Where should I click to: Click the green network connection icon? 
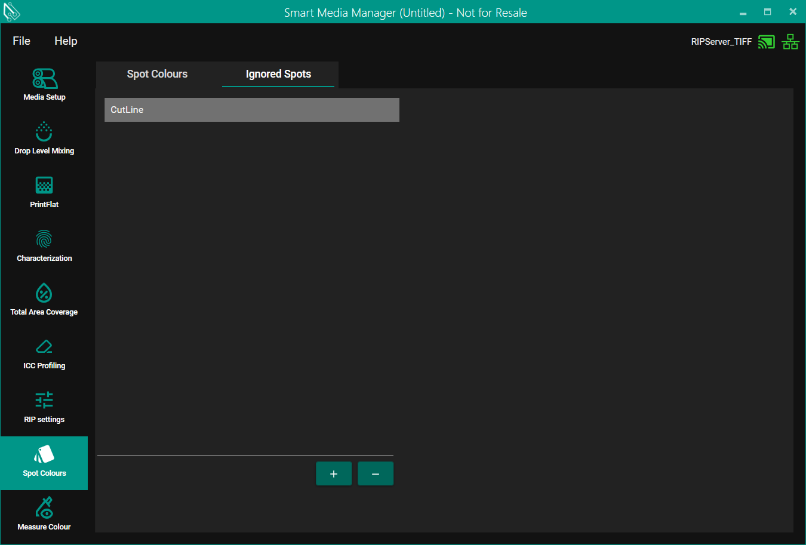tap(790, 42)
